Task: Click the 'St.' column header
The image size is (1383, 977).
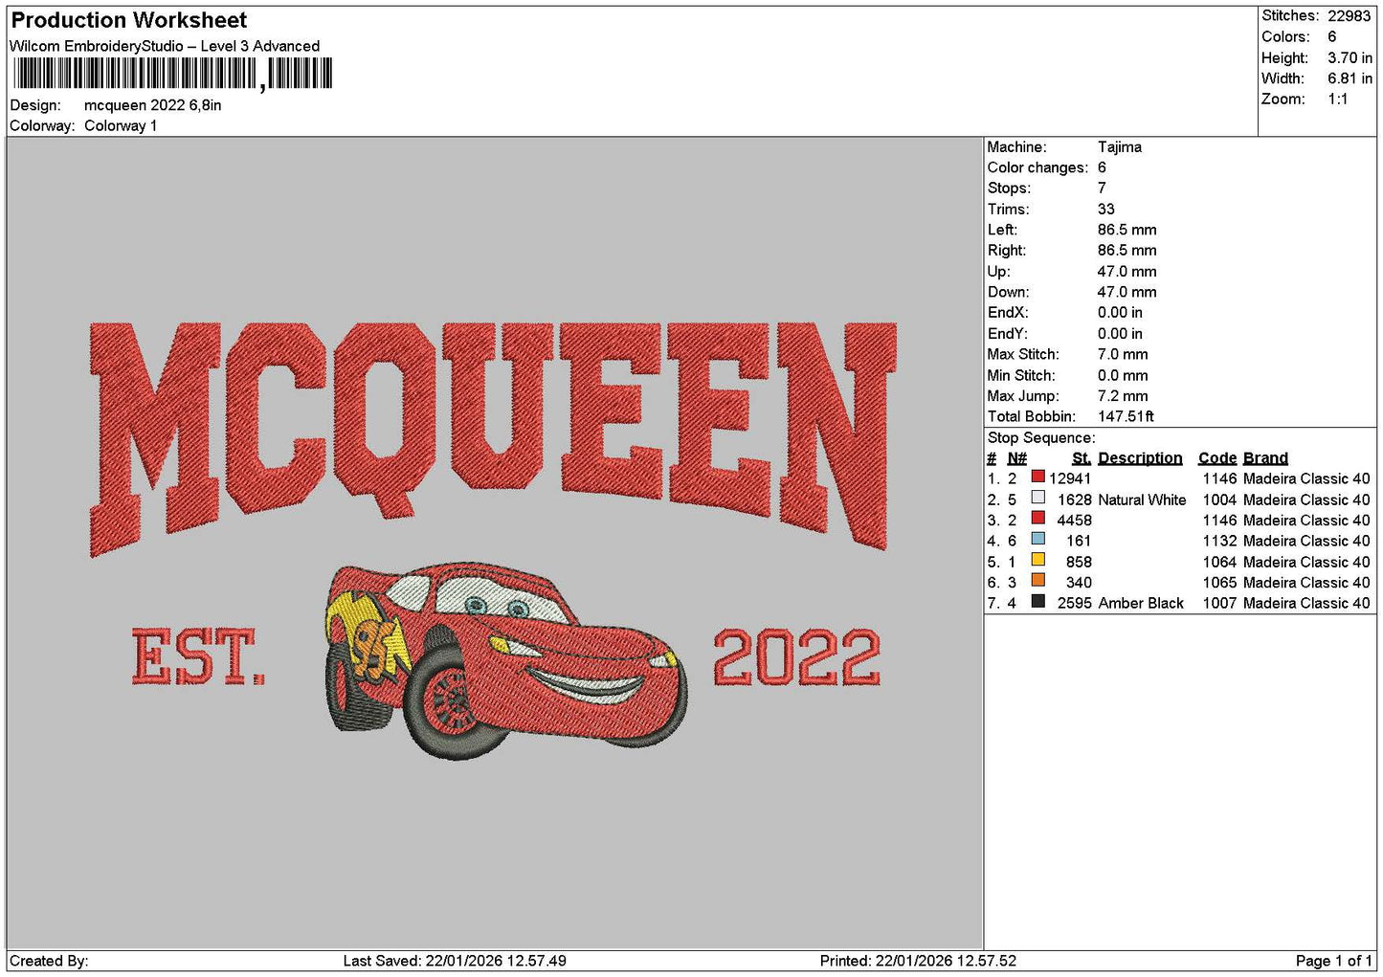Action: [x=1082, y=458]
